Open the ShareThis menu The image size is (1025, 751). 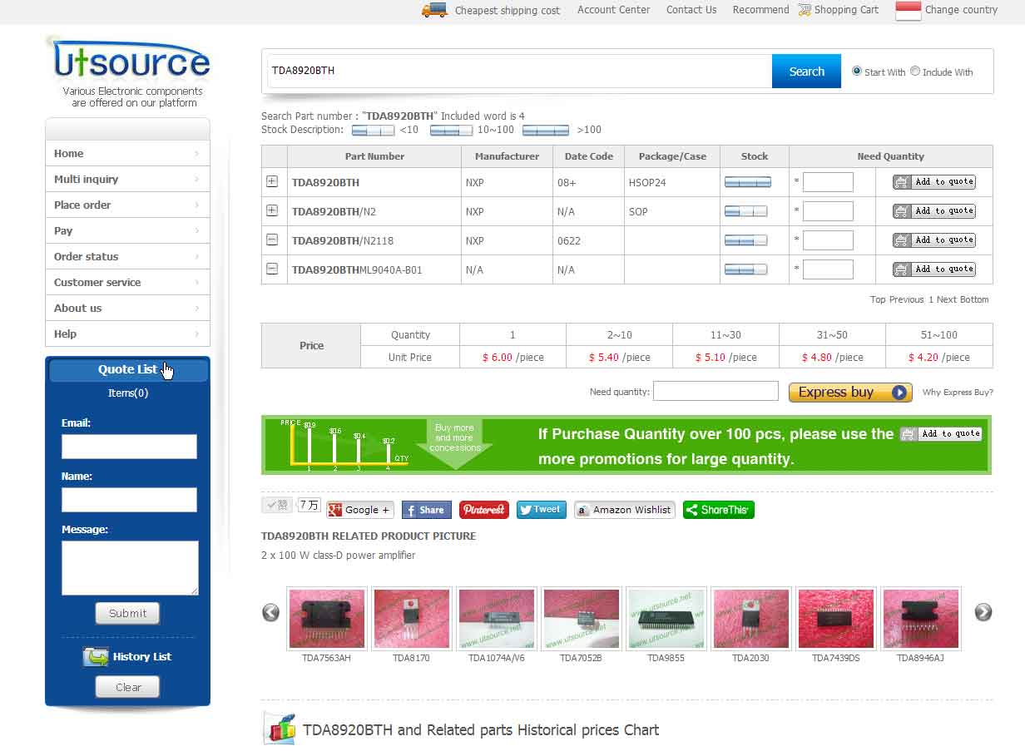(719, 510)
